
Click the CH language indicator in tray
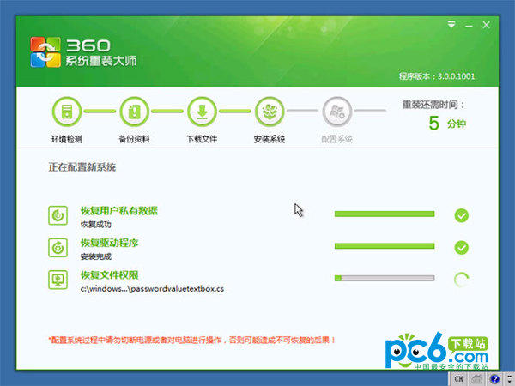[459, 379]
